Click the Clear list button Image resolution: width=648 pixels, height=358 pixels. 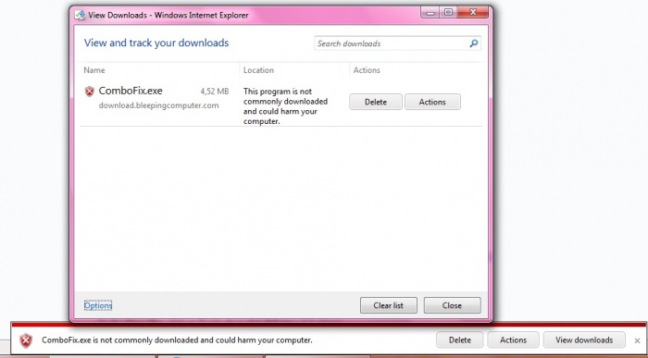point(389,305)
